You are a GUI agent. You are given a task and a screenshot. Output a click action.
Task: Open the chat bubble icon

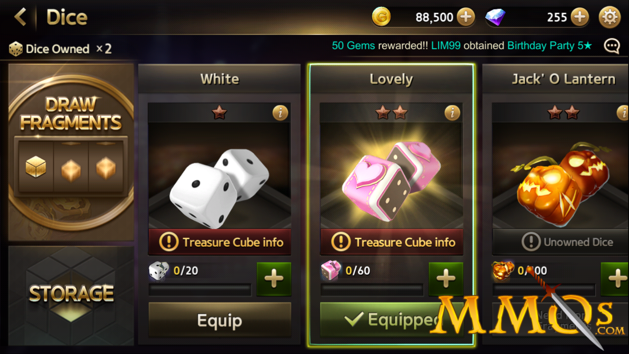coord(612,46)
